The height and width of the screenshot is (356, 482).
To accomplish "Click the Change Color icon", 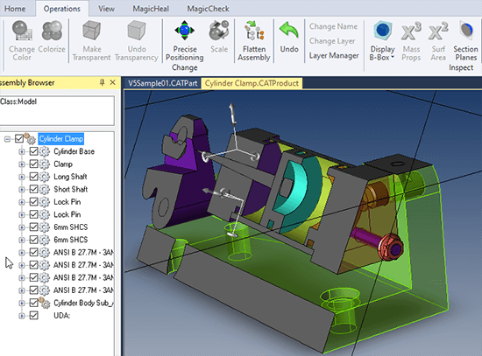I will click(x=22, y=31).
